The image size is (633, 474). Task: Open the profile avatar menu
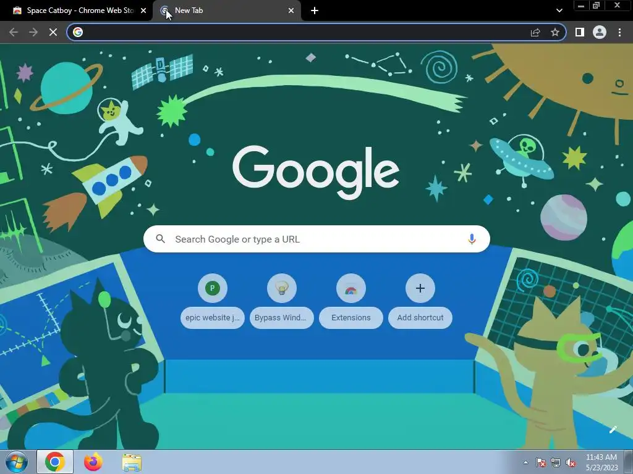tap(600, 32)
